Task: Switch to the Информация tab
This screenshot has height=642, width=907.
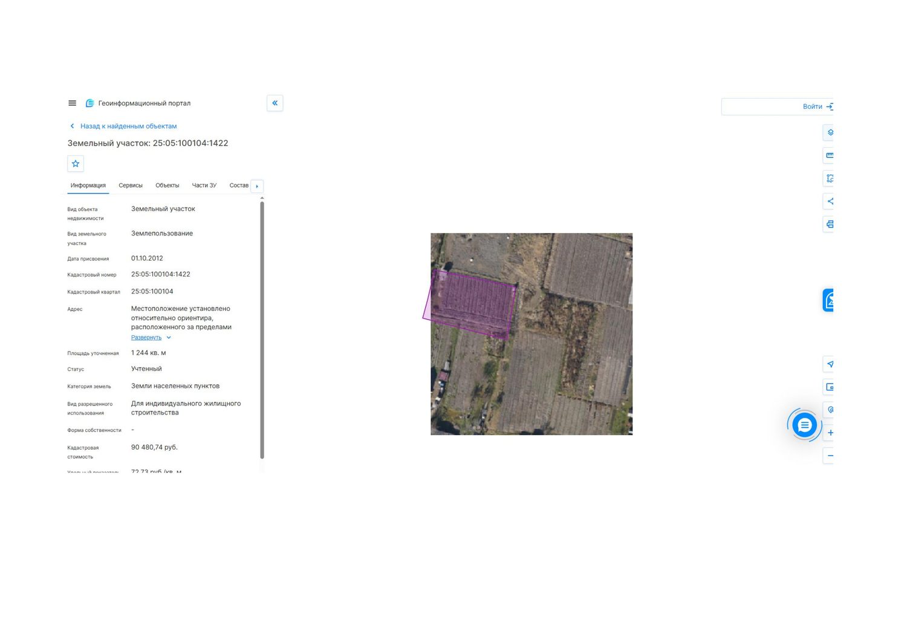Action: 88,186
